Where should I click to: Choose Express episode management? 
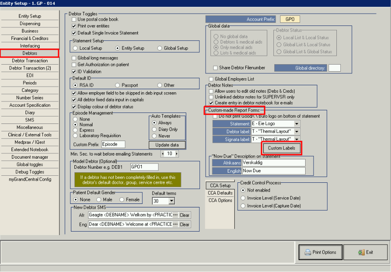click(76, 131)
